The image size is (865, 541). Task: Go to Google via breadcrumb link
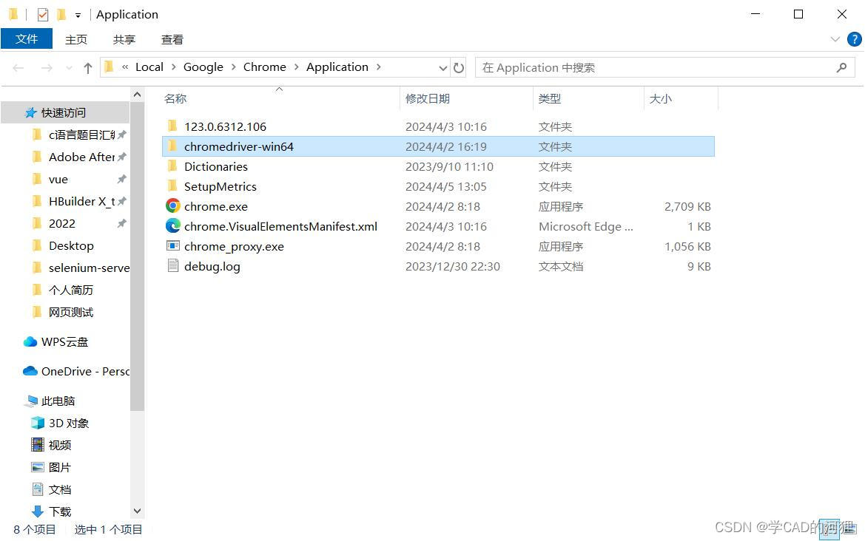[x=203, y=67]
